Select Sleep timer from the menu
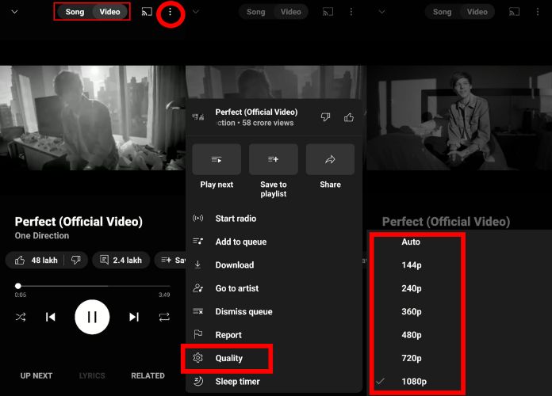This screenshot has height=396, width=552. point(237,382)
